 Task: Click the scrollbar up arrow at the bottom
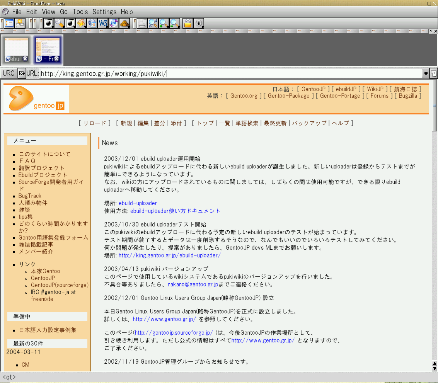pyautogui.click(x=435, y=363)
